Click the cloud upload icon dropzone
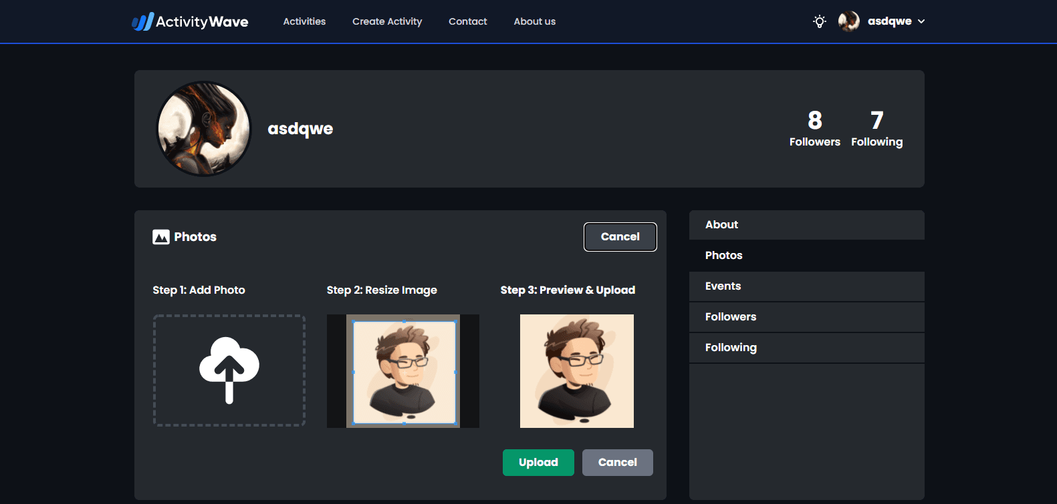This screenshot has height=504, width=1057. 229,370
